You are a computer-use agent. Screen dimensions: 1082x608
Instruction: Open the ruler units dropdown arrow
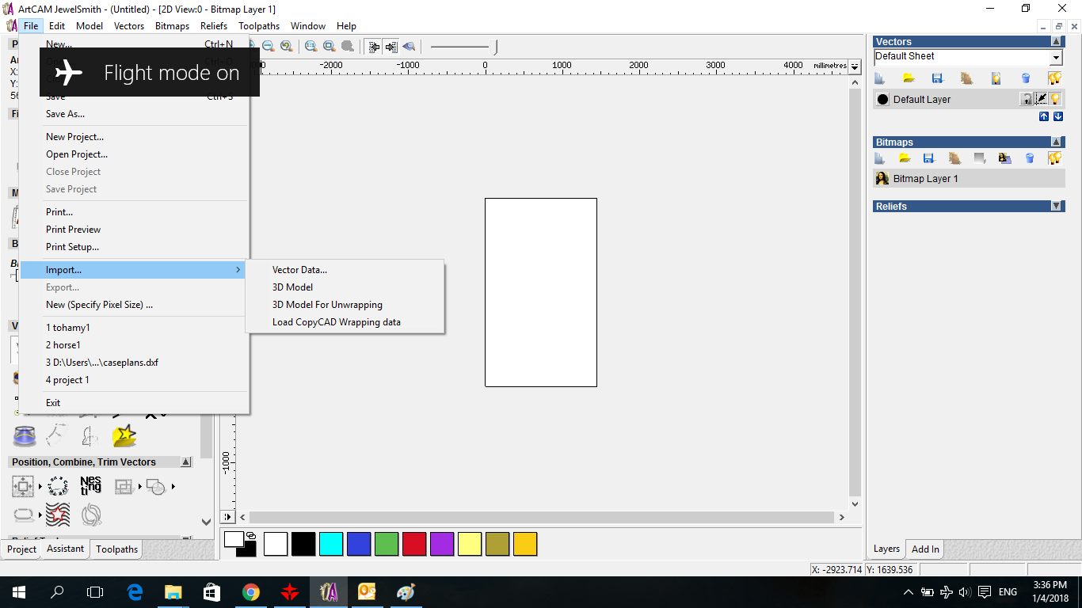click(855, 66)
